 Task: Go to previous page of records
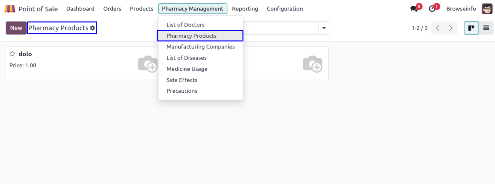(438, 28)
